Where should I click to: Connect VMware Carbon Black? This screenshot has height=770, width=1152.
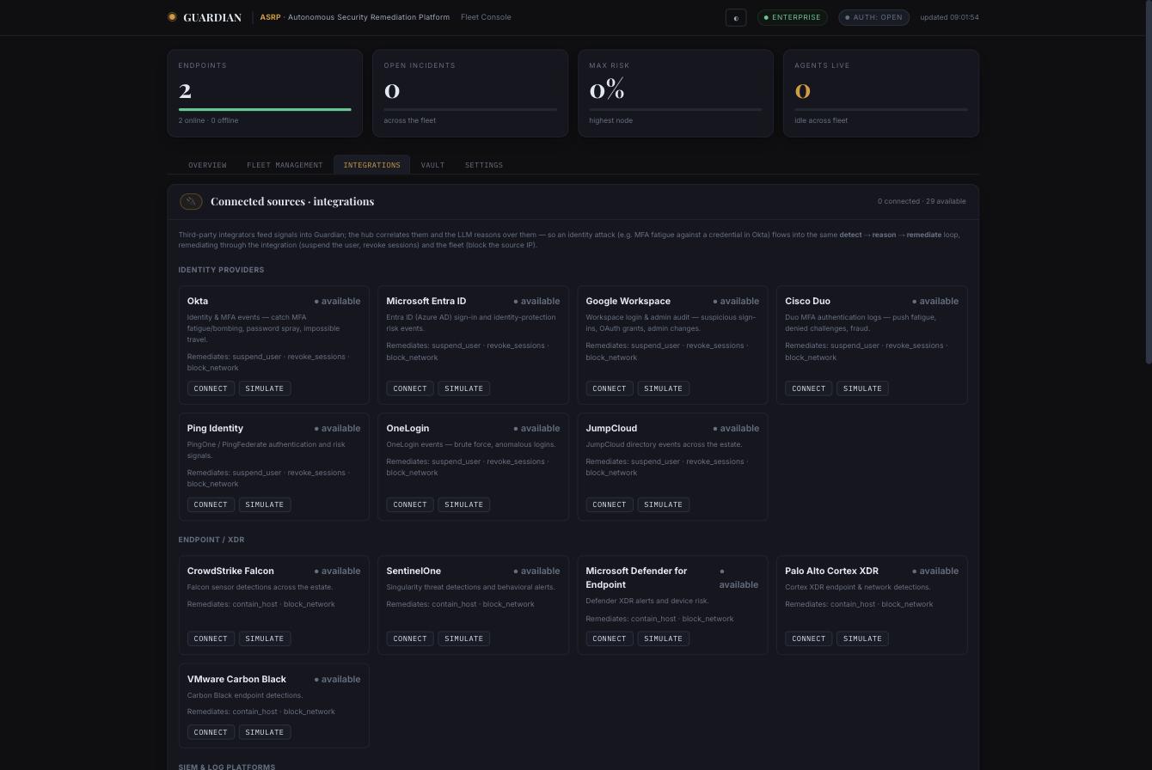(x=211, y=732)
